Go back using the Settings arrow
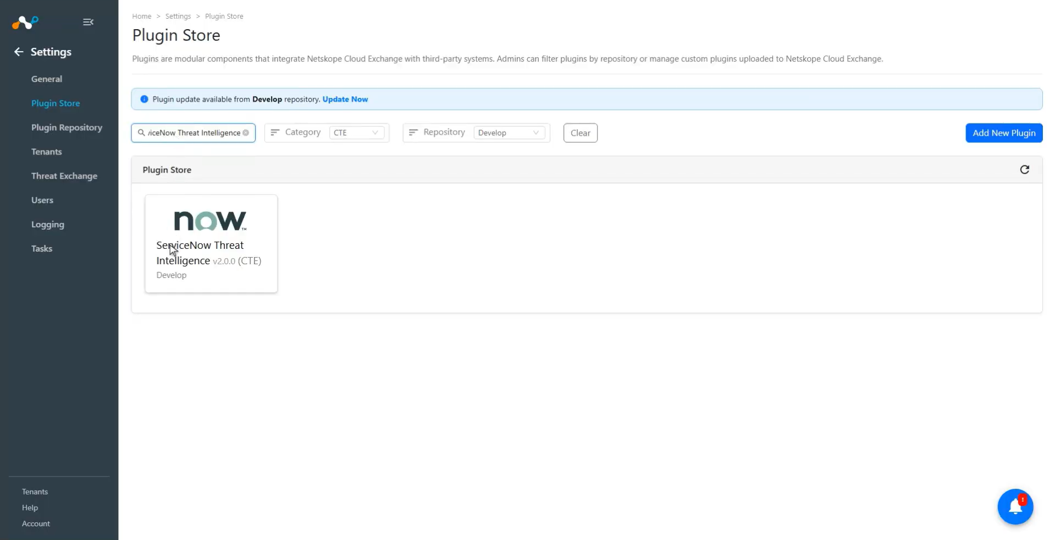This screenshot has width=1055, height=540. click(19, 52)
